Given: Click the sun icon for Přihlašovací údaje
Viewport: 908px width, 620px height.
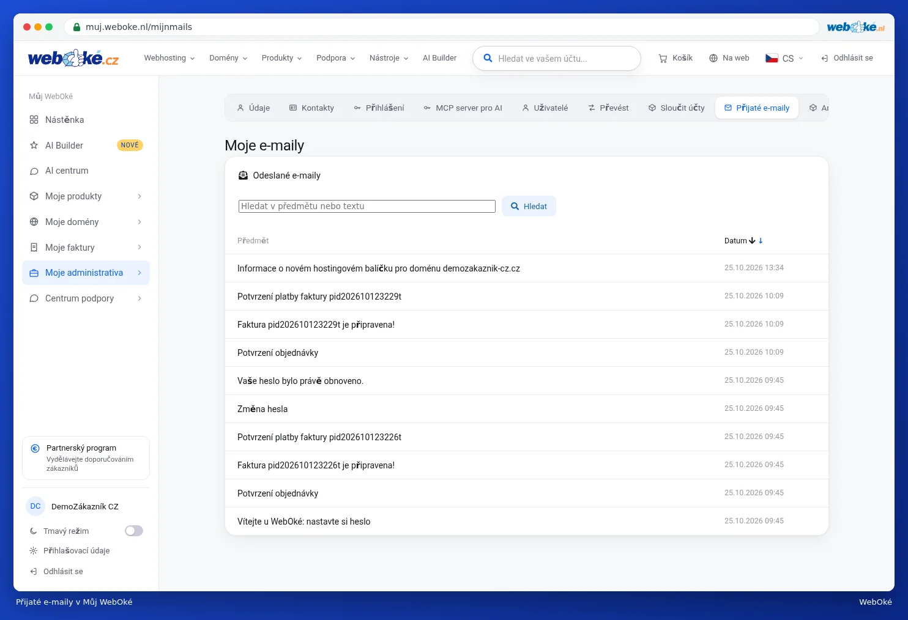Looking at the screenshot, I should [34, 551].
